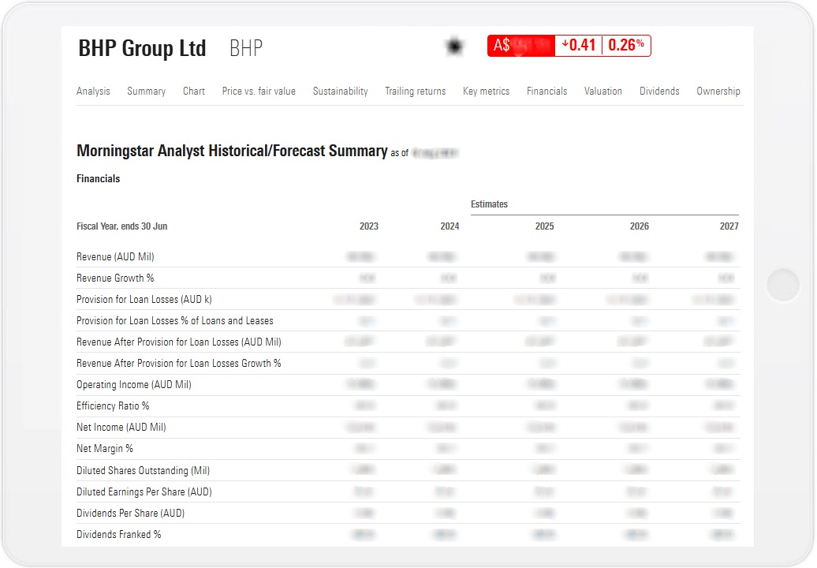The width and height of the screenshot is (817, 568).
Task: Open the Price vs. fair value tab
Action: point(259,91)
